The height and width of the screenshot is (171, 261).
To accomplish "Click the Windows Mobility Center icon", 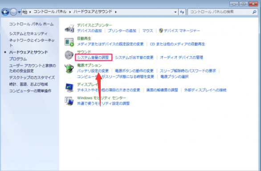I will coord(69,101).
